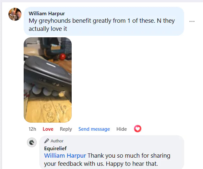This screenshot has height=169, width=203.
Task: Click the black massager device in thumbnail
Action: coord(48,74)
